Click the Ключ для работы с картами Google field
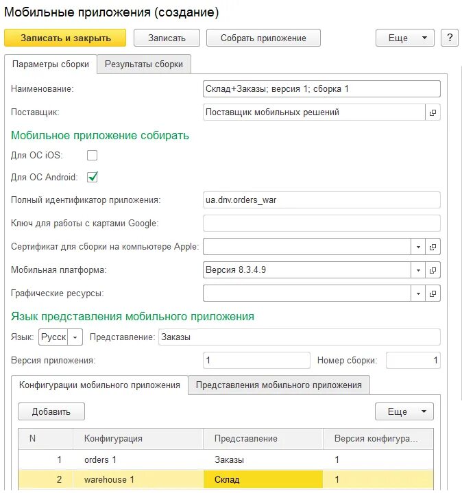Image resolution: width=462 pixels, height=493 pixels. click(321, 224)
